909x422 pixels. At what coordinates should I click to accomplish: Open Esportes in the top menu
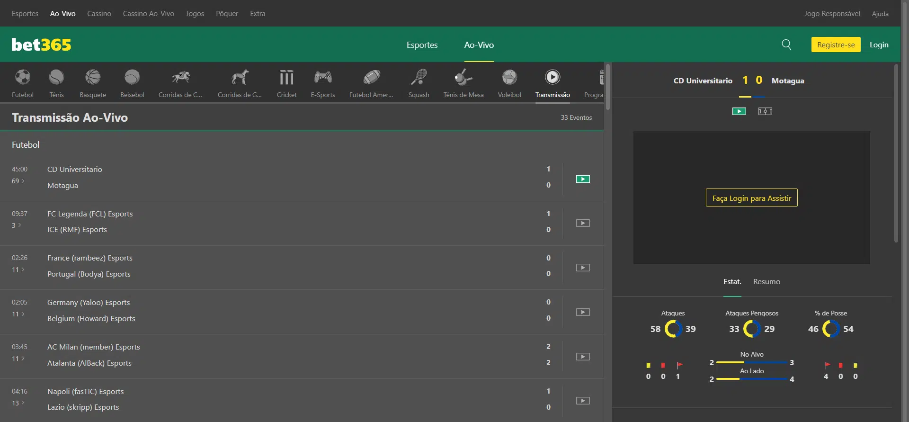click(x=25, y=14)
